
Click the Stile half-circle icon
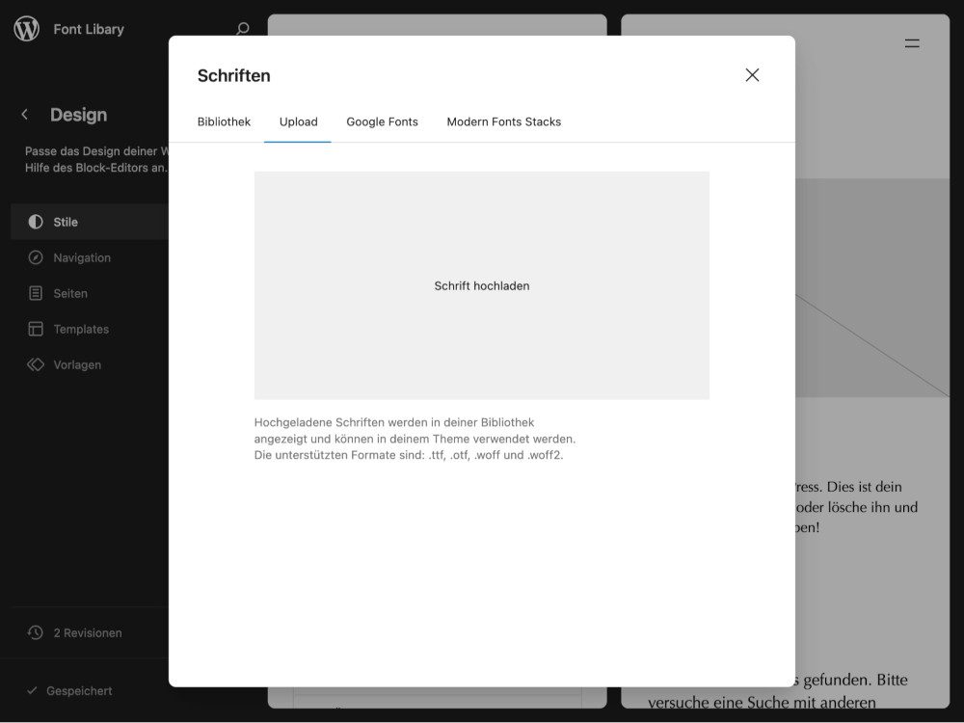(x=36, y=222)
